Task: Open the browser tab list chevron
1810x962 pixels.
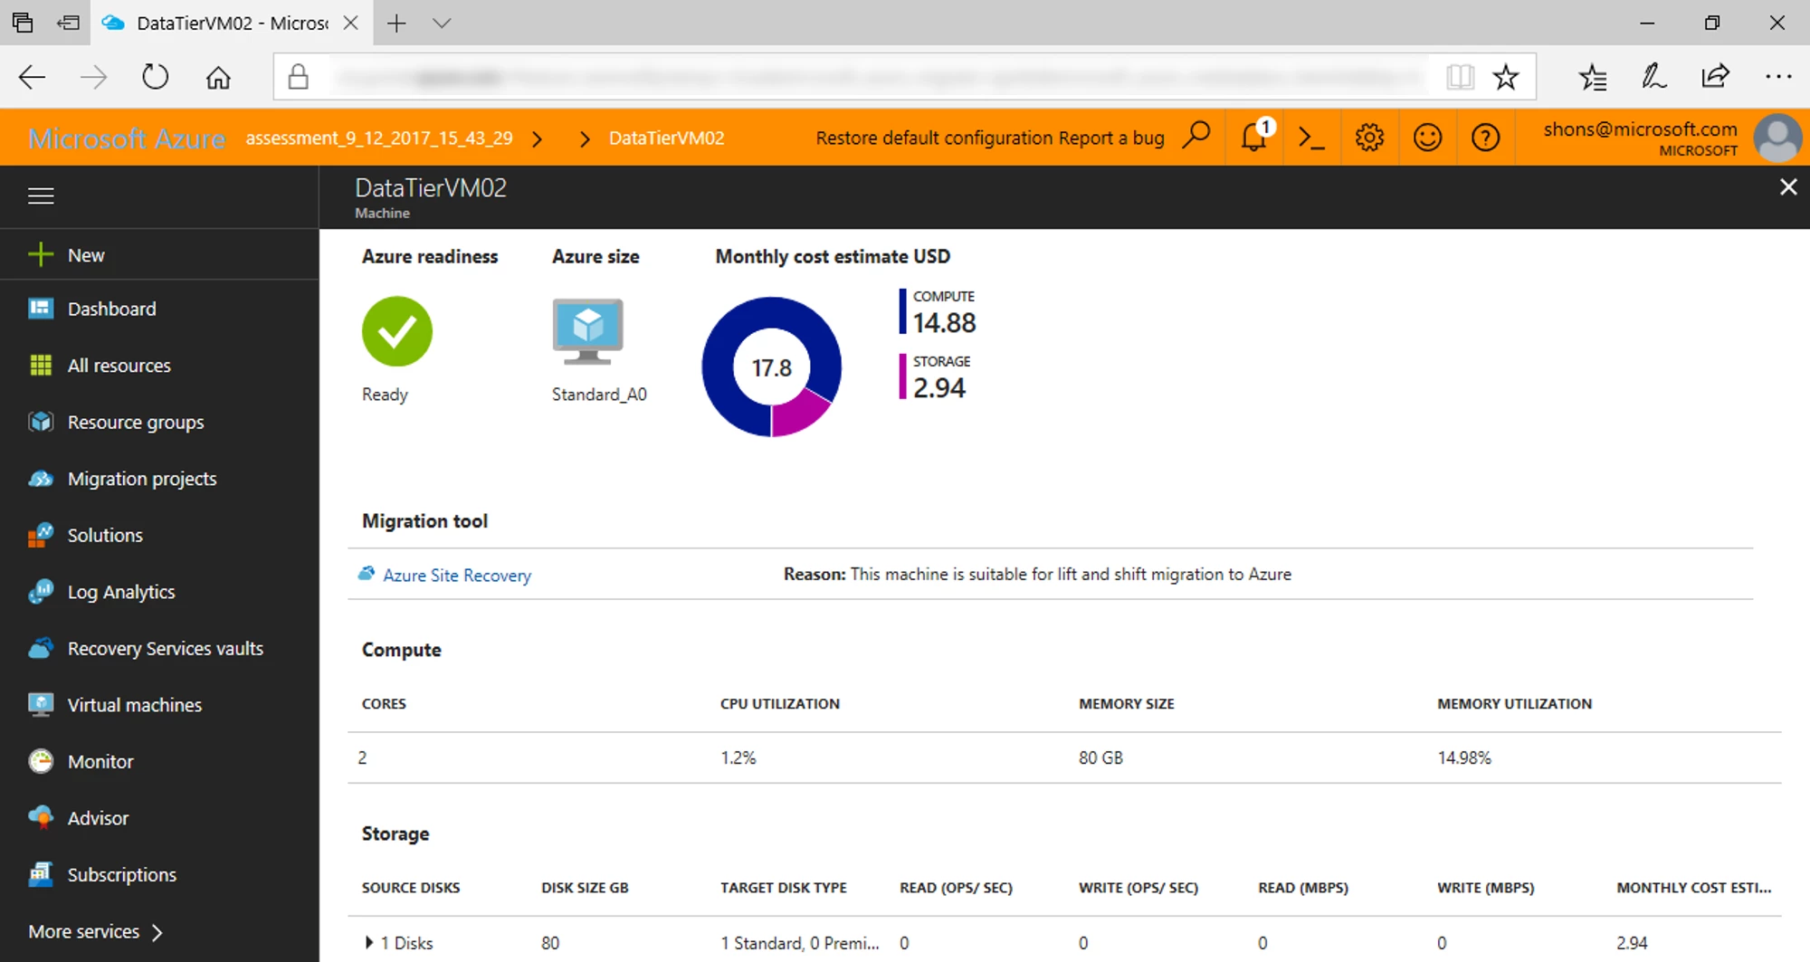Action: (x=441, y=23)
